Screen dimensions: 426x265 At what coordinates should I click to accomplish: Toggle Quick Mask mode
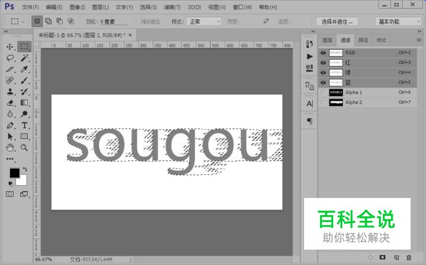(x=10, y=194)
